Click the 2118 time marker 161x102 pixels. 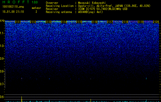tap(125, 22)
